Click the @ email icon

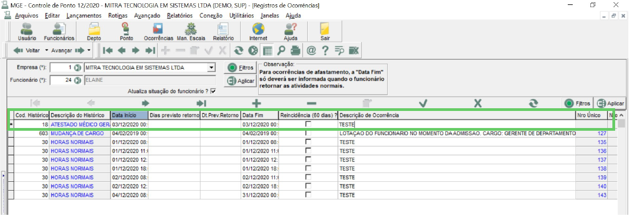[311, 51]
